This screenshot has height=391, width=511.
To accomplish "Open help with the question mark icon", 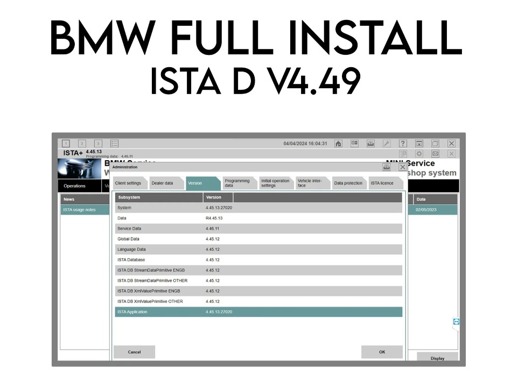I will pyautogui.click(x=403, y=144).
